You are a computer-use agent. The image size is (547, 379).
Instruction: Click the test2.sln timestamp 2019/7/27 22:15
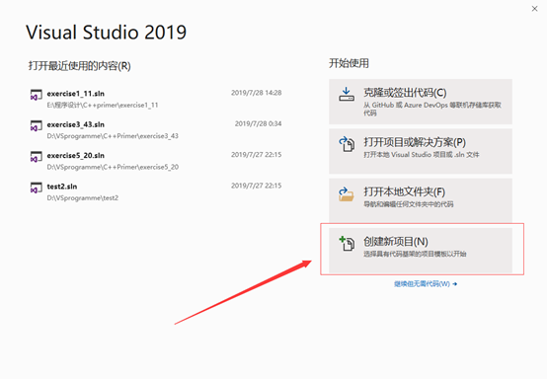click(256, 186)
